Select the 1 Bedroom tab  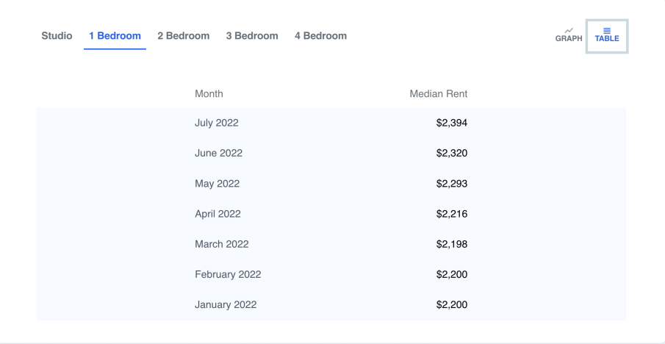tap(115, 36)
